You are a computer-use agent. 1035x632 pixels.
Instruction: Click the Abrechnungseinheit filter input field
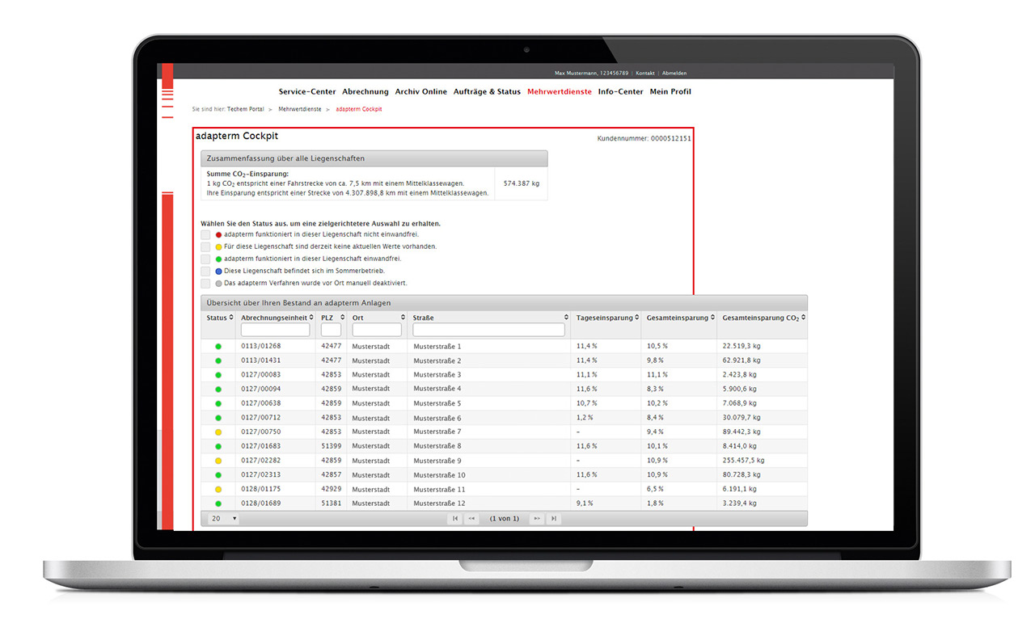pyautogui.click(x=276, y=331)
